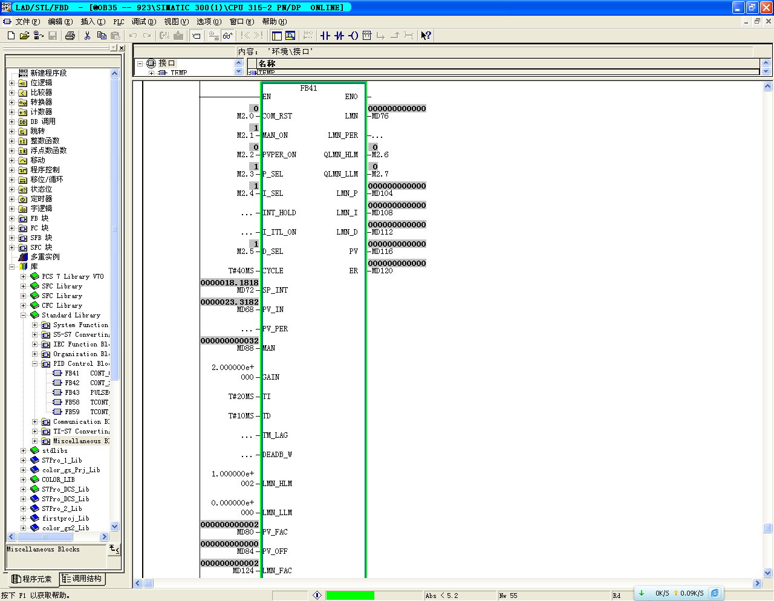Click the editor vertical scrollbar thumb

[x=768, y=528]
